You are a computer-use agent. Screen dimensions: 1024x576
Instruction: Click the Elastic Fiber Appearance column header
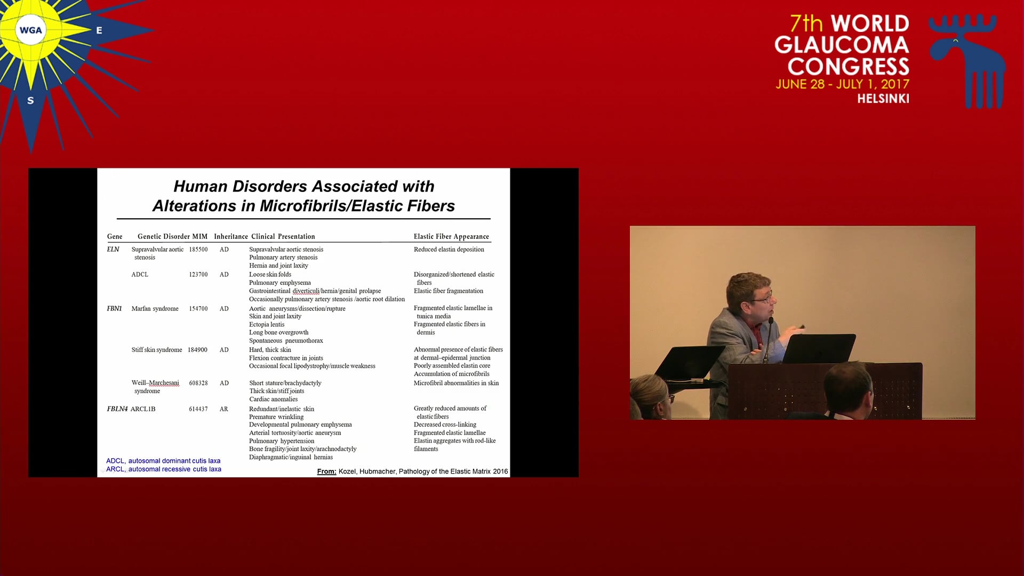coord(451,236)
